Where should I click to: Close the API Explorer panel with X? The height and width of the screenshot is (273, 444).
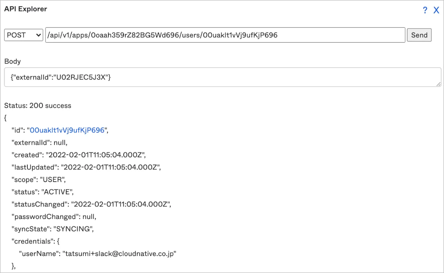click(x=436, y=10)
